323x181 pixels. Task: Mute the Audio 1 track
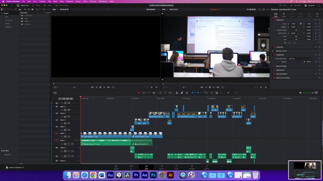point(72,144)
